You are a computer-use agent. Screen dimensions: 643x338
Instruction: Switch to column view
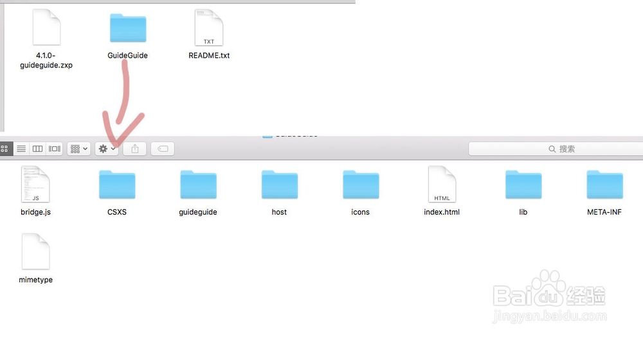pyautogui.click(x=37, y=149)
